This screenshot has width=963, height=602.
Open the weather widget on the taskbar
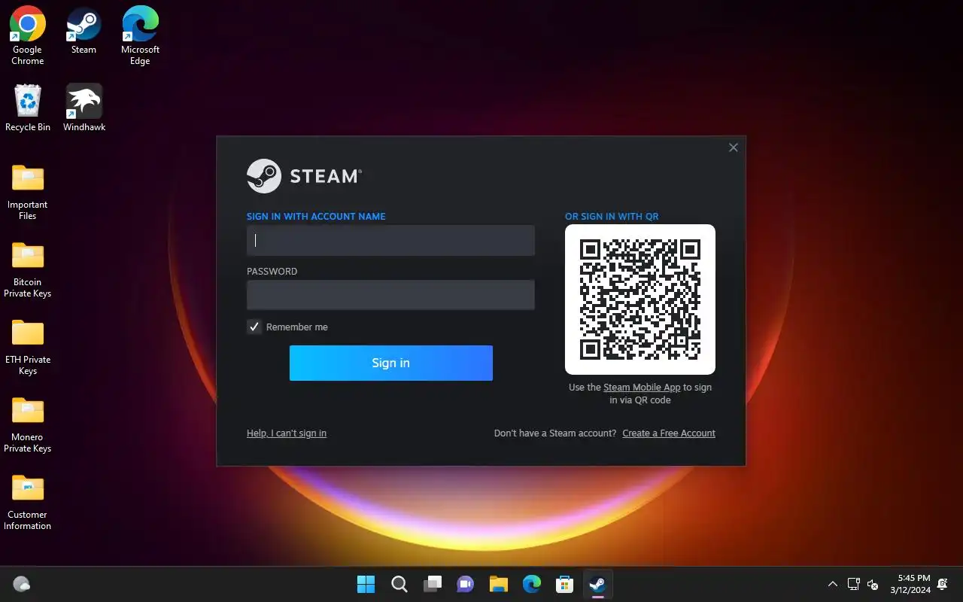(x=22, y=584)
